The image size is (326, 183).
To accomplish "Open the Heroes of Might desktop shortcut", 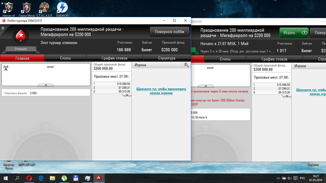I will [x=9, y=9].
